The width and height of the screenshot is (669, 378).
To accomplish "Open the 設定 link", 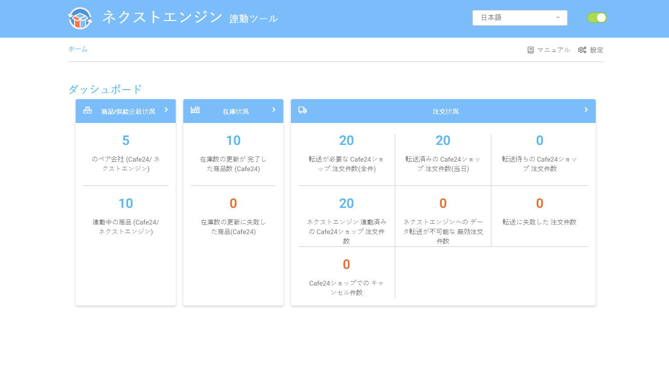I will coord(597,50).
